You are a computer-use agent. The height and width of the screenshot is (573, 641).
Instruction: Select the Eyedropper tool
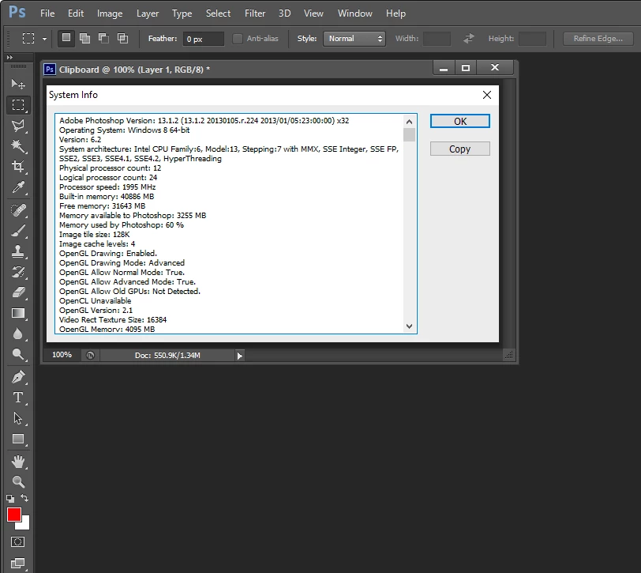[18, 187]
